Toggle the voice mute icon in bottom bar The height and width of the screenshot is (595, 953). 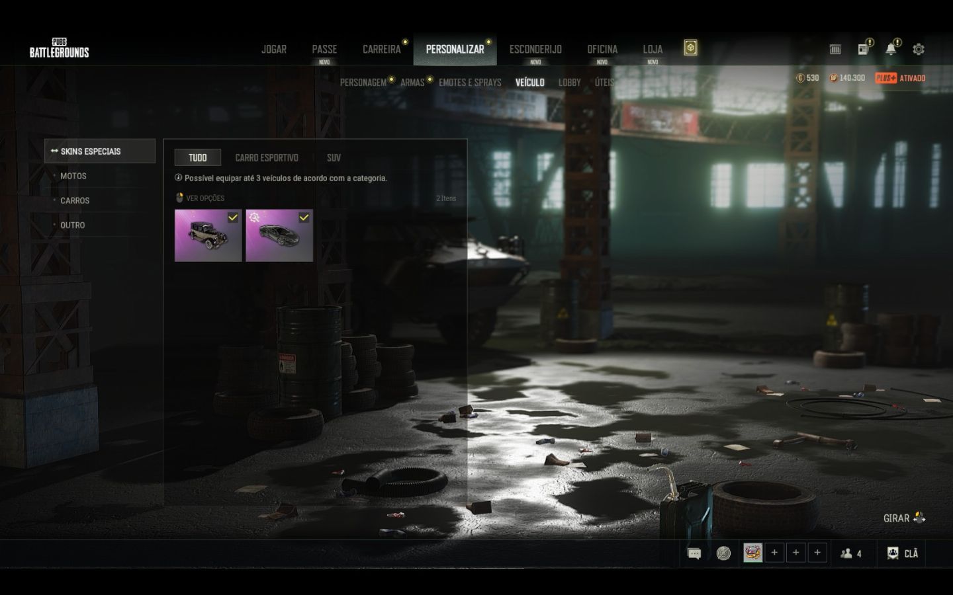pos(724,553)
